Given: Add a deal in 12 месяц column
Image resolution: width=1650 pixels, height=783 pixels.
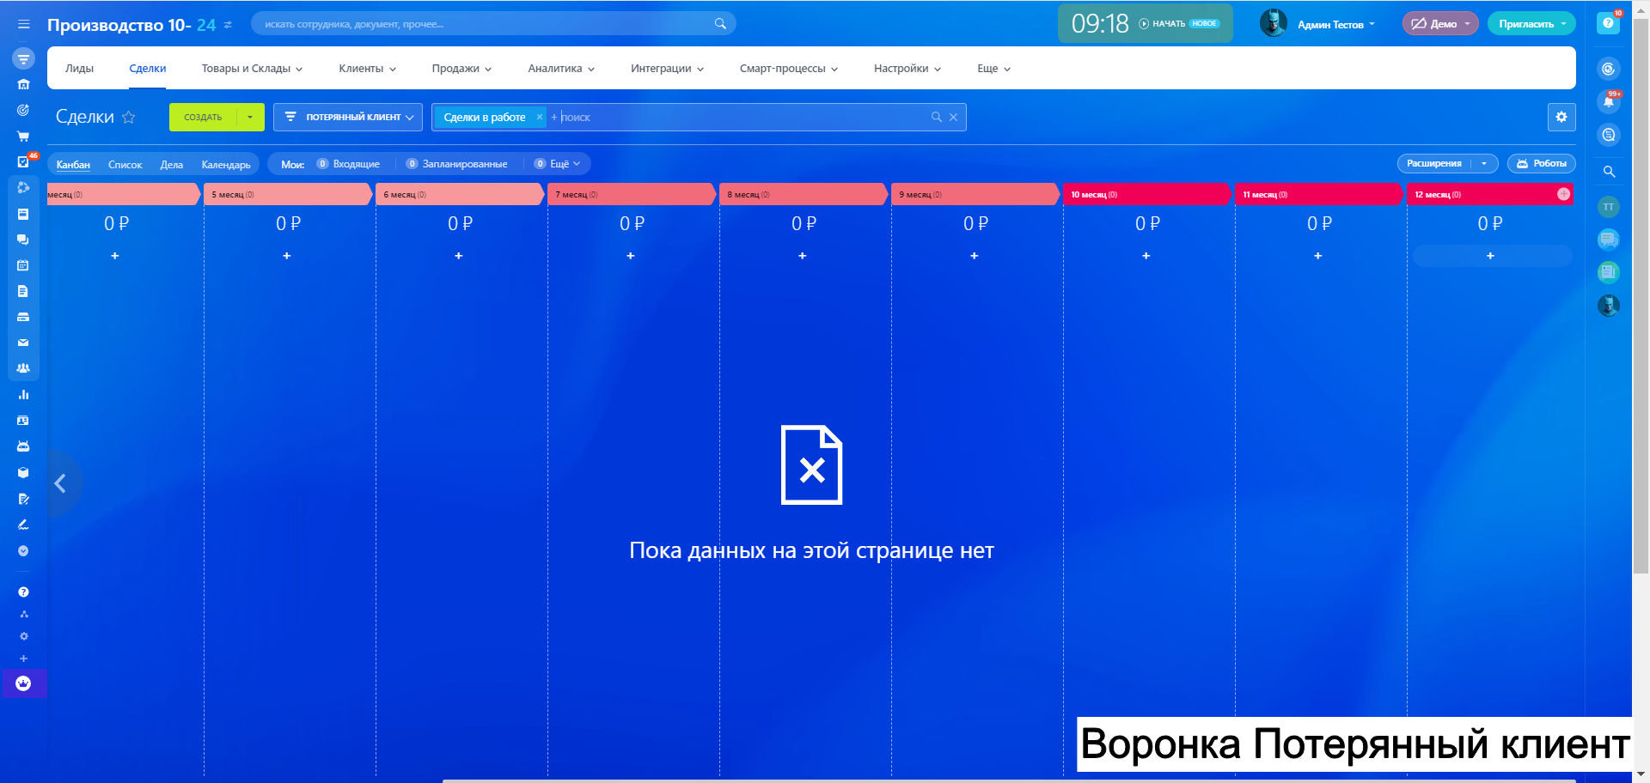Looking at the screenshot, I should point(1491,256).
